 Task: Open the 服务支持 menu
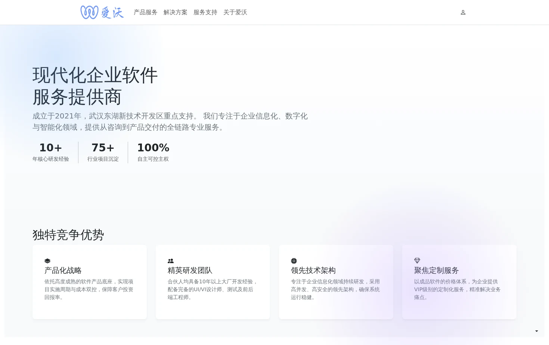coord(205,12)
